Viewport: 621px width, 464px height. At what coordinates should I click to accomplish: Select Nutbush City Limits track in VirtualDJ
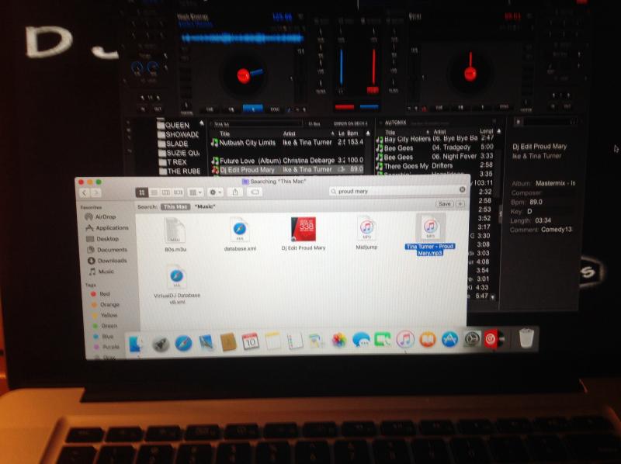tap(287, 143)
